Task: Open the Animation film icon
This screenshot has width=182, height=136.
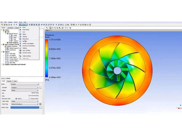Action: (74, 25)
